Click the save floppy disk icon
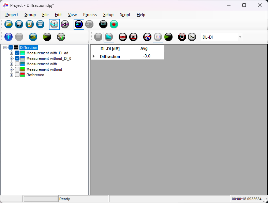268x203 pixels. coord(19,24)
